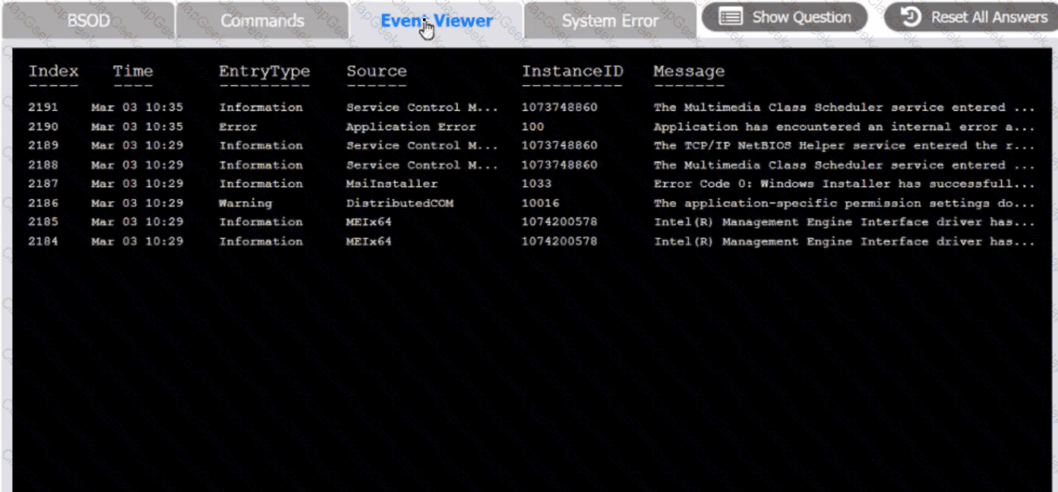The image size is (1058, 492).
Task: Select the event log row with index 2191
Action: [43, 108]
